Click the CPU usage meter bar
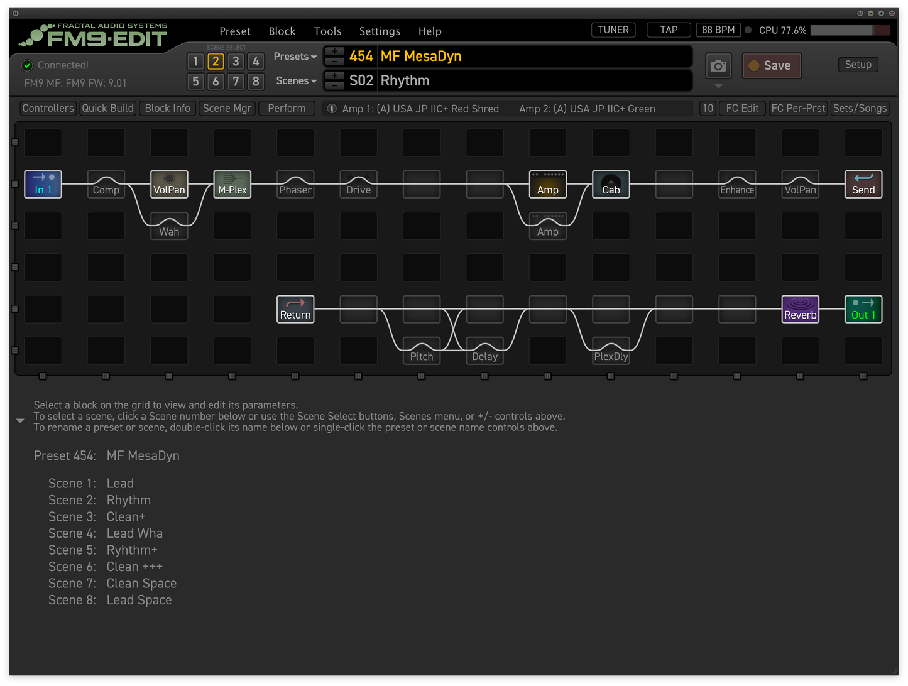The width and height of the screenshot is (908, 686). click(850, 31)
